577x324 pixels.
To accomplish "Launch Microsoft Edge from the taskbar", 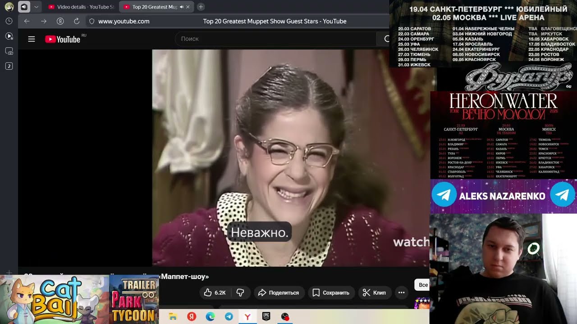I will click(x=210, y=317).
